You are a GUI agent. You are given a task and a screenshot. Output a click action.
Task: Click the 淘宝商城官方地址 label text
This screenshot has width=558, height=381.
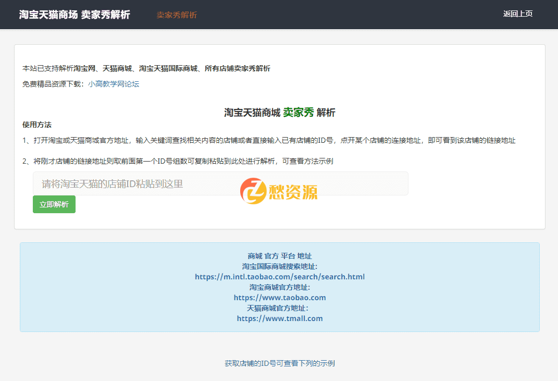(x=279, y=287)
